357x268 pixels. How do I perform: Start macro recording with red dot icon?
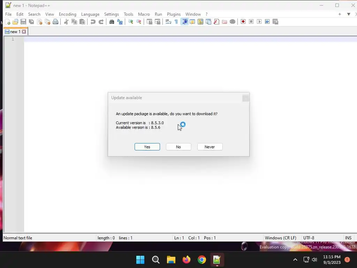click(243, 22)
